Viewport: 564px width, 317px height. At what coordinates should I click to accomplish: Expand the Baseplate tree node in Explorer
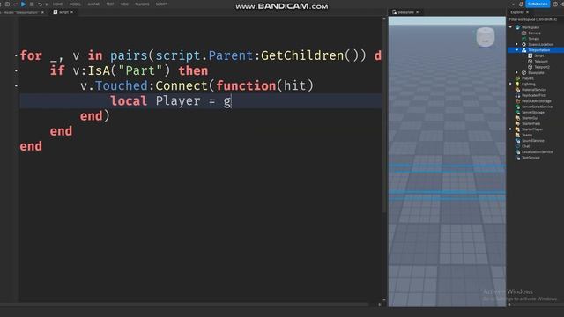(x=517, y=72)
